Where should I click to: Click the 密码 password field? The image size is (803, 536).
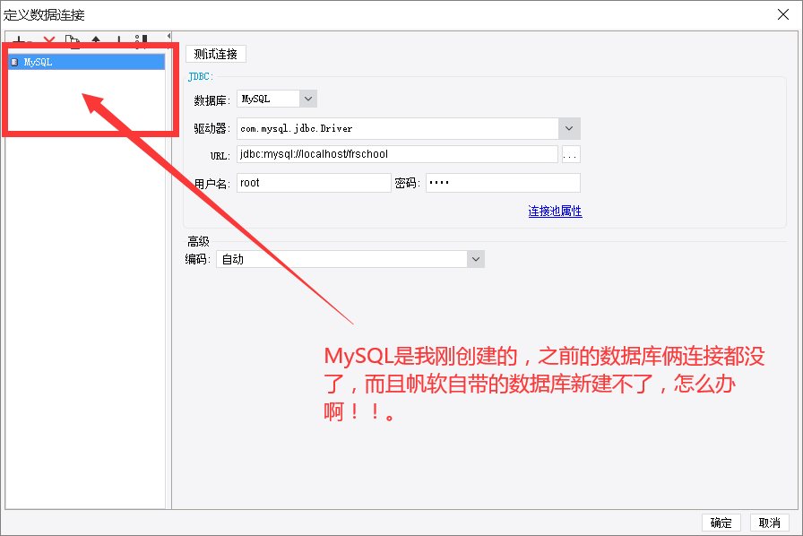coord(503,183)
